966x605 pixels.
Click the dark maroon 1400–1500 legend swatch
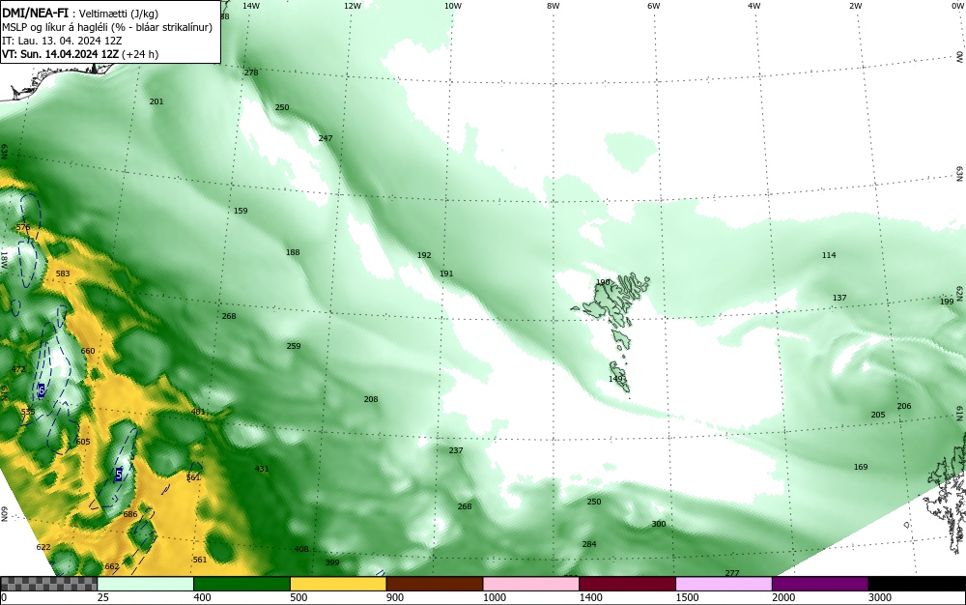coord(627,584)
